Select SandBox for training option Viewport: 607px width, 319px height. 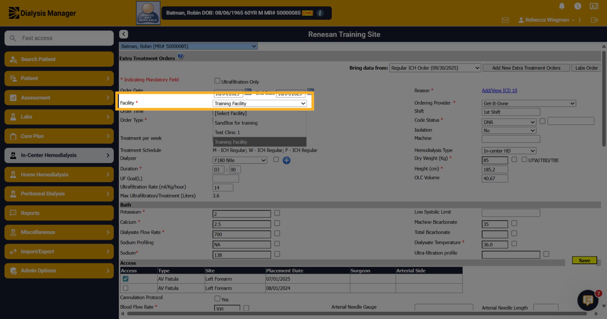coord(260,123)
